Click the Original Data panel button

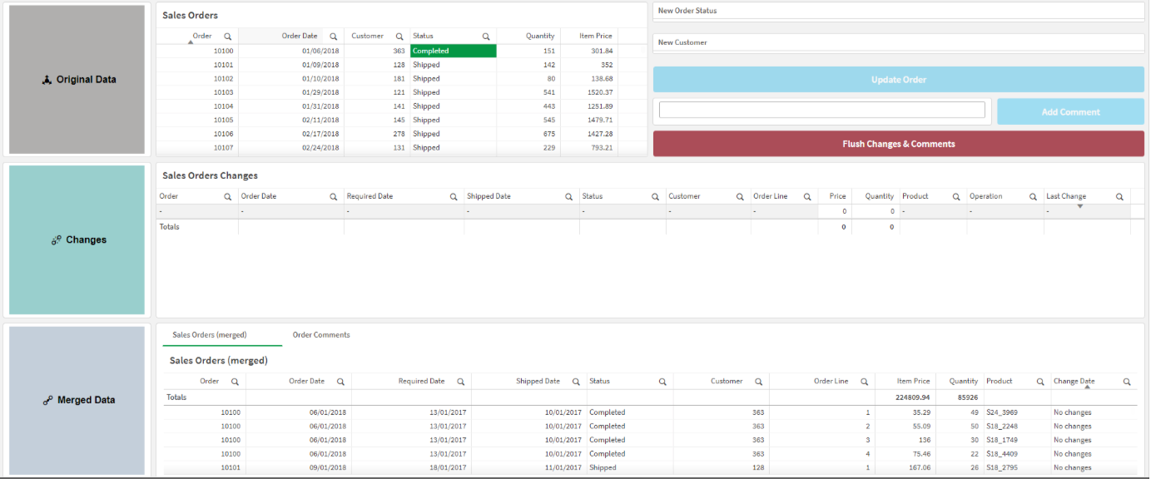[77, 80]
